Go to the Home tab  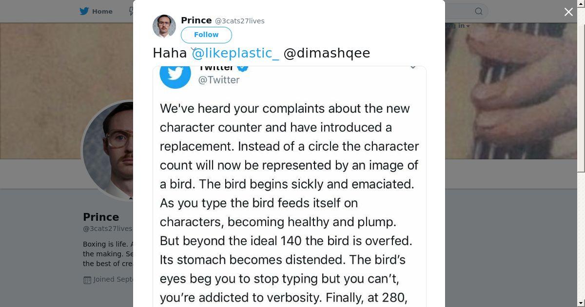97,11
